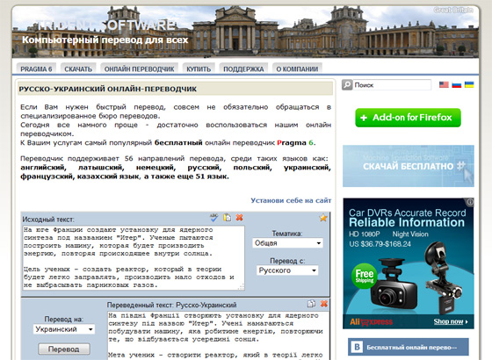Image resolution: width=492 pixels, height=360 pixels.
Task: Click the Free Shipping badge in ad
Action: tap(365, 276)
